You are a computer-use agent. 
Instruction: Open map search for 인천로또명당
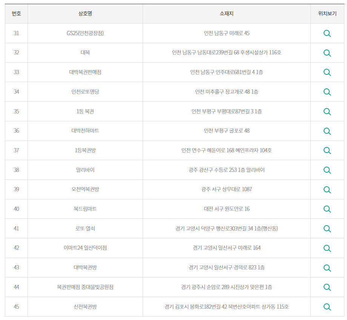[x=327, y=92]
